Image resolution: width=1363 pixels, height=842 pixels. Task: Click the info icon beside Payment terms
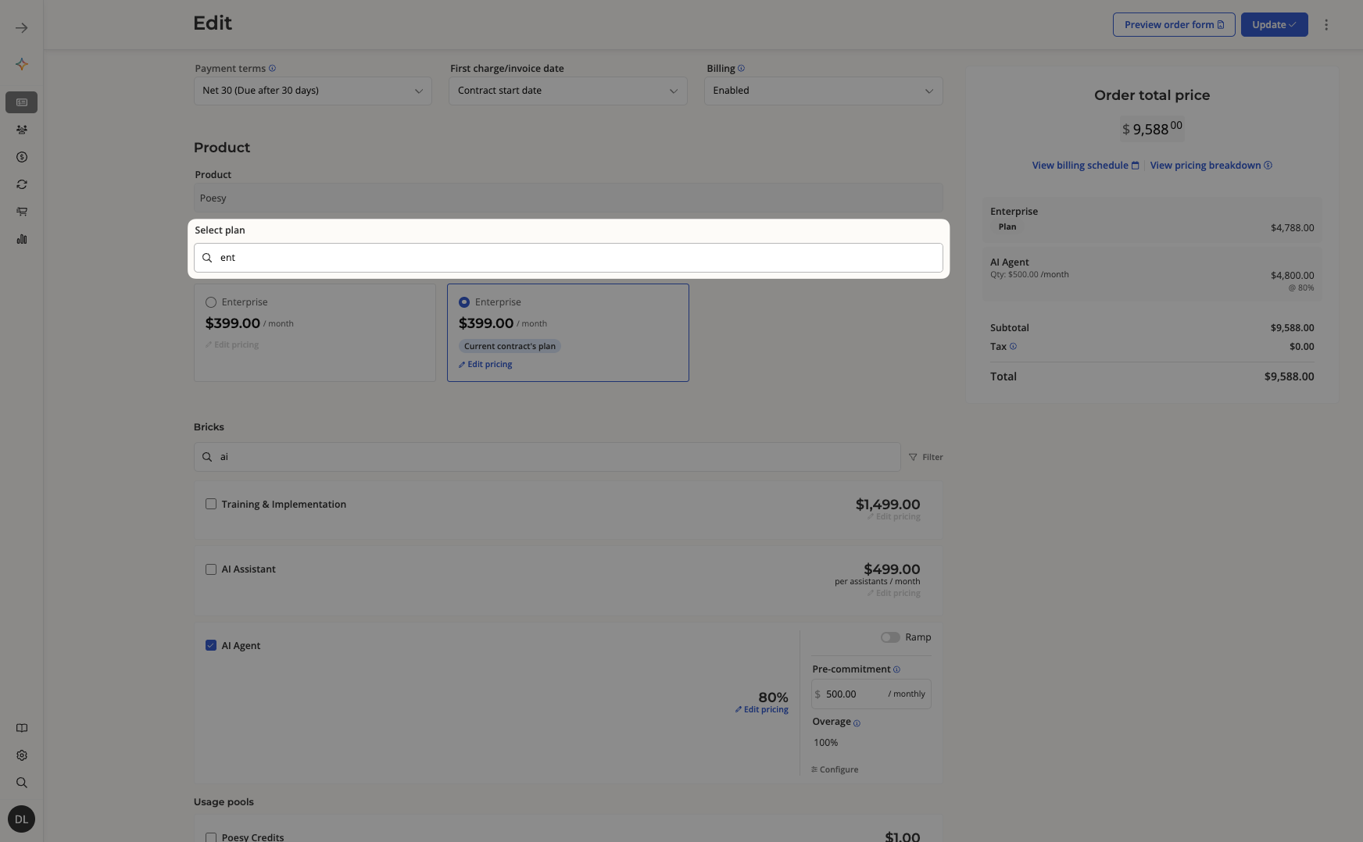pyautogui.click(x=272, y=68)
